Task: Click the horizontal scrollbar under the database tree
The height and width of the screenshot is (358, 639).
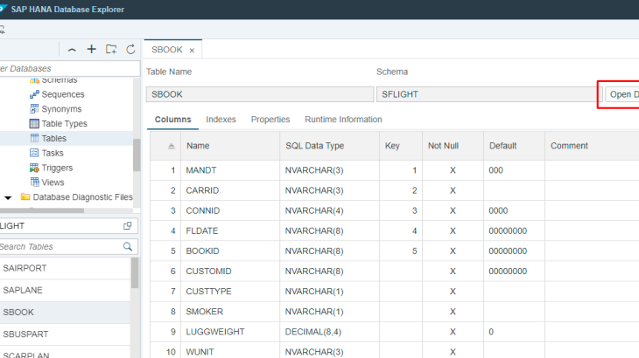Action: (x=42, y=210)
